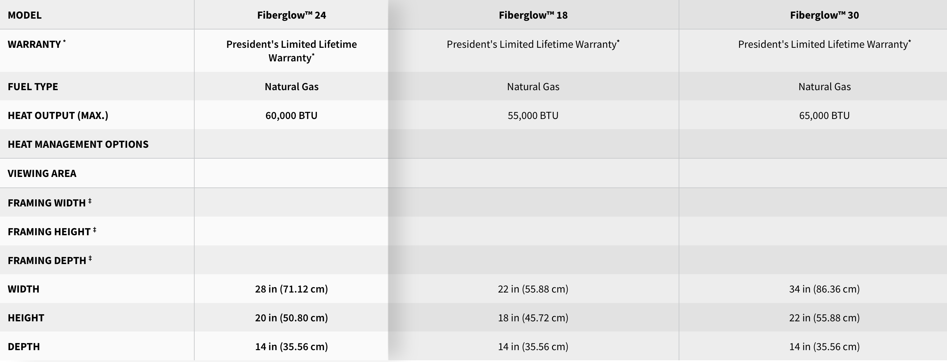Click the VIEWING AREA row label
Viewport: 947px width, 362px height.
42,173
